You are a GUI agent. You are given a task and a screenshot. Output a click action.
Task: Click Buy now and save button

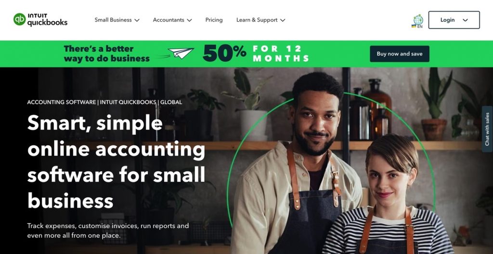point(399,54)
